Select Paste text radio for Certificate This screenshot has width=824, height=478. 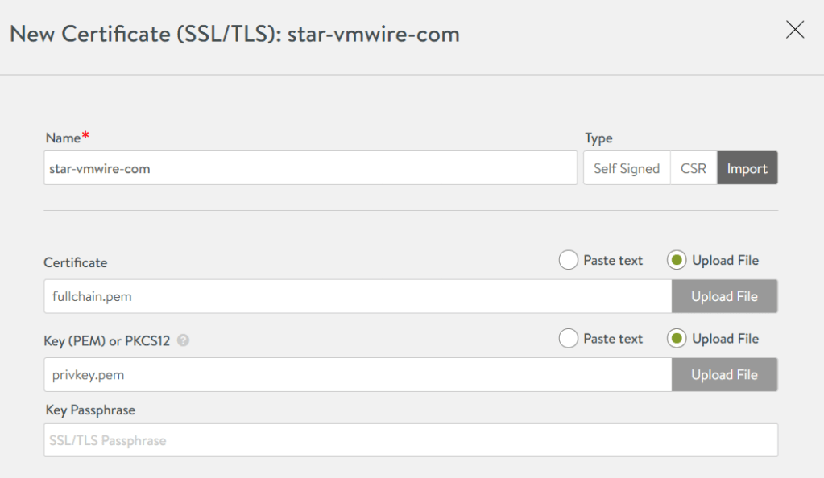(569, 260)
